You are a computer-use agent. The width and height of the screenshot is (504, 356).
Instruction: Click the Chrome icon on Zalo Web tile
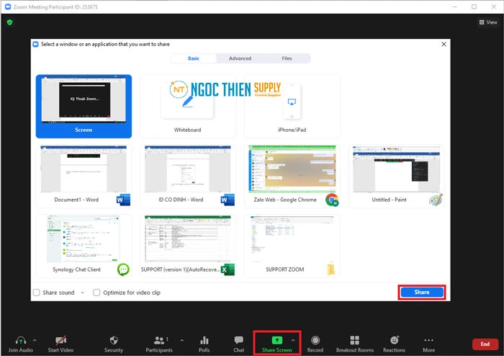332,200
